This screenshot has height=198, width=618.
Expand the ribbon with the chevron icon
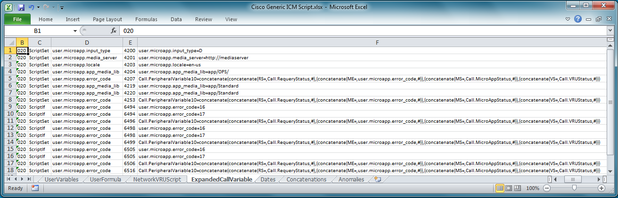568,19
